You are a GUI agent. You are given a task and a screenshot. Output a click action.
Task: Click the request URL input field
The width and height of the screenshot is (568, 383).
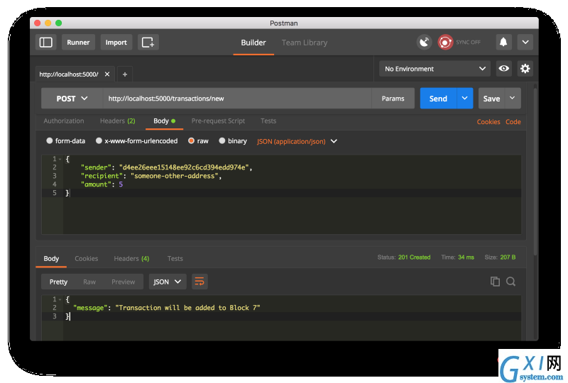coord(237,99)
